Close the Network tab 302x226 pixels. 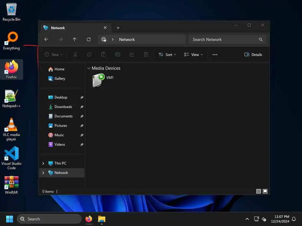point(105,28)
